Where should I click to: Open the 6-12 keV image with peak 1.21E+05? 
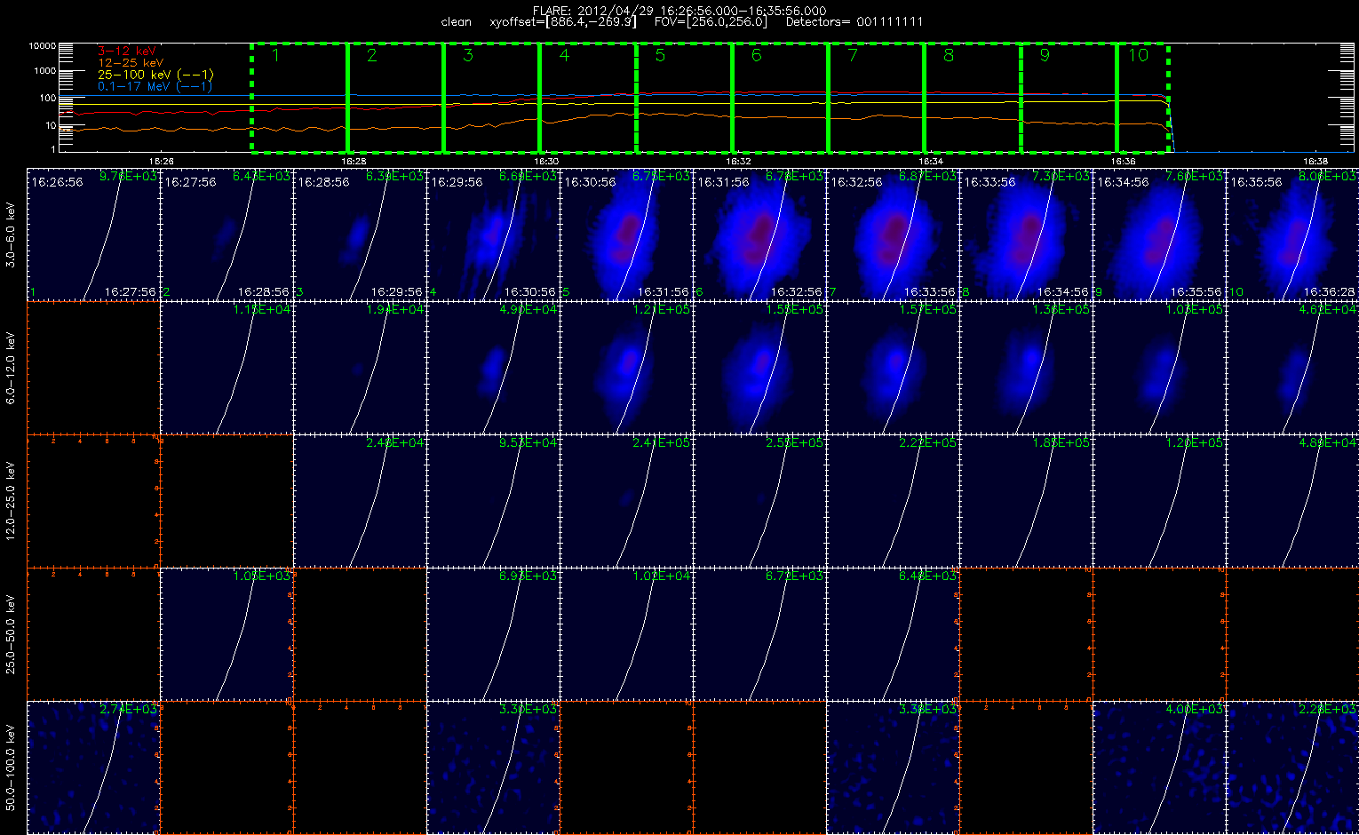click(x=627, y=368)
